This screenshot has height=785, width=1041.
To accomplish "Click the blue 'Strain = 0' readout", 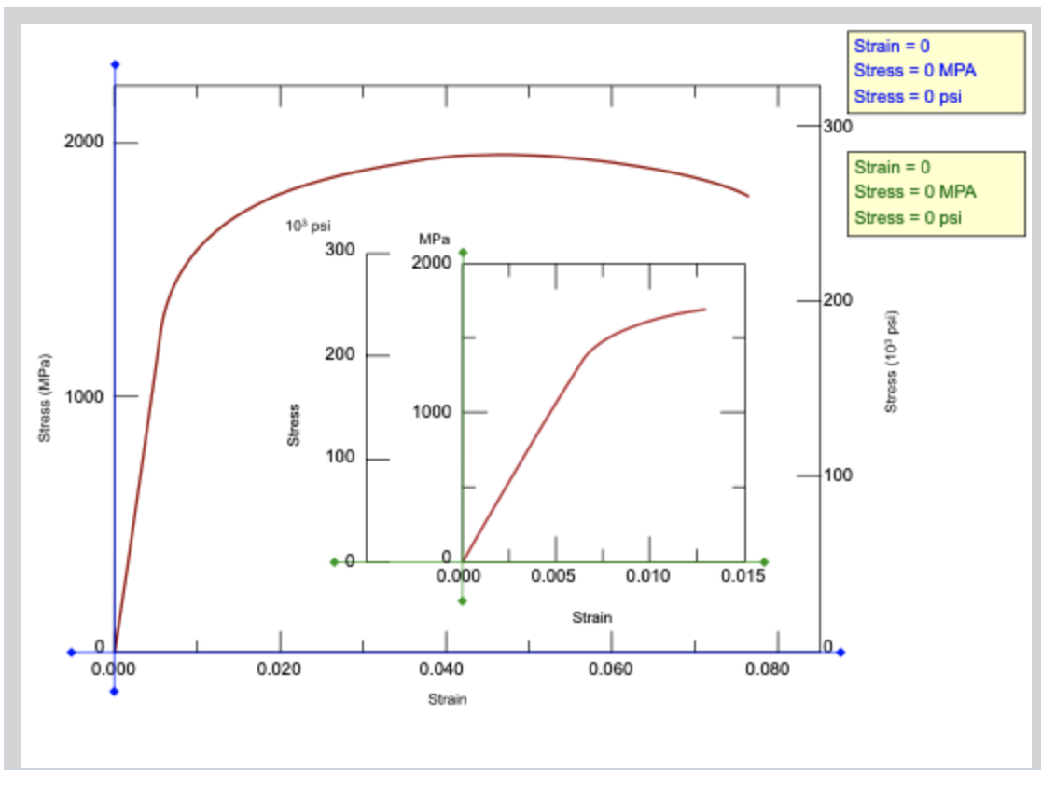I will 892,46.
